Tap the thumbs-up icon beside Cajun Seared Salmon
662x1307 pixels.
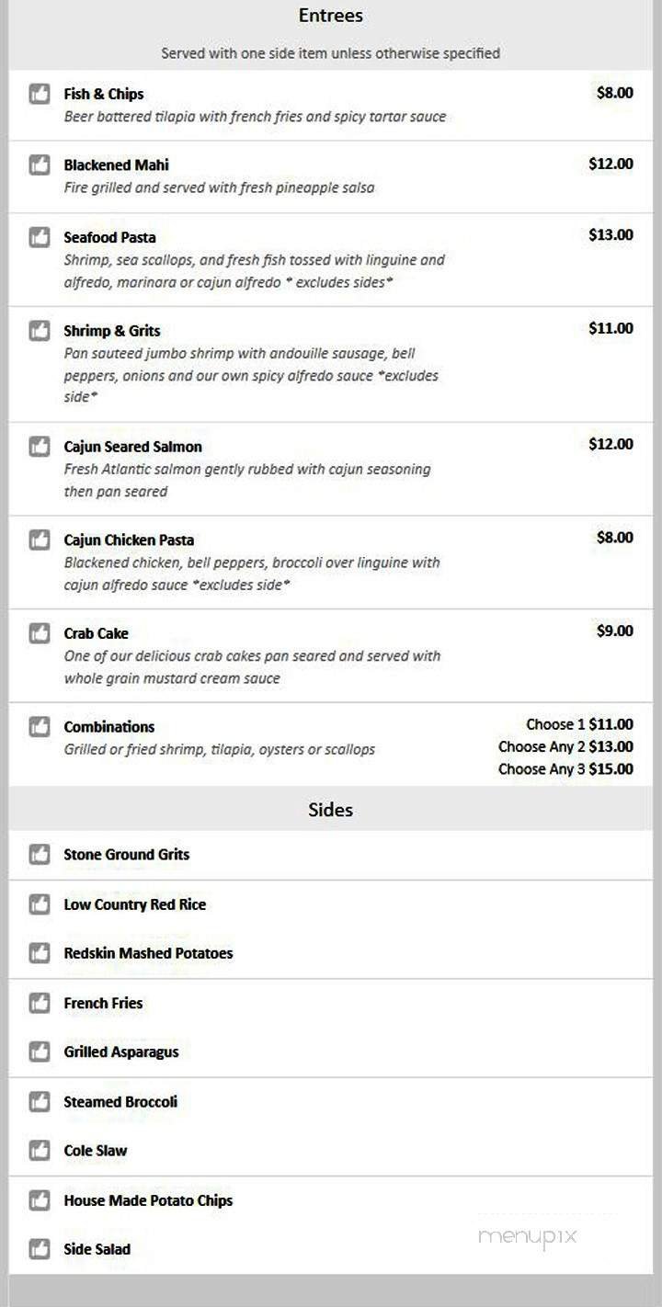(39, 447)
